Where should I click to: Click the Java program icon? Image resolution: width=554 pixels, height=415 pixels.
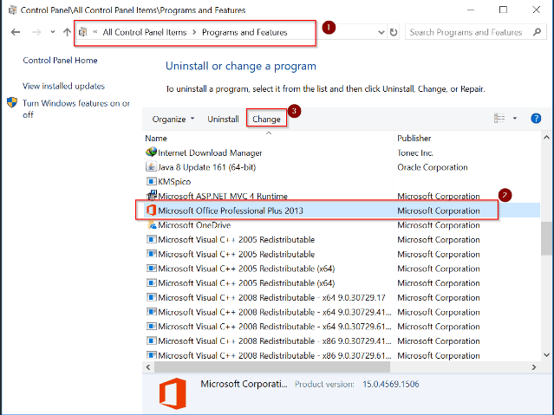click(x=151, y=166)
